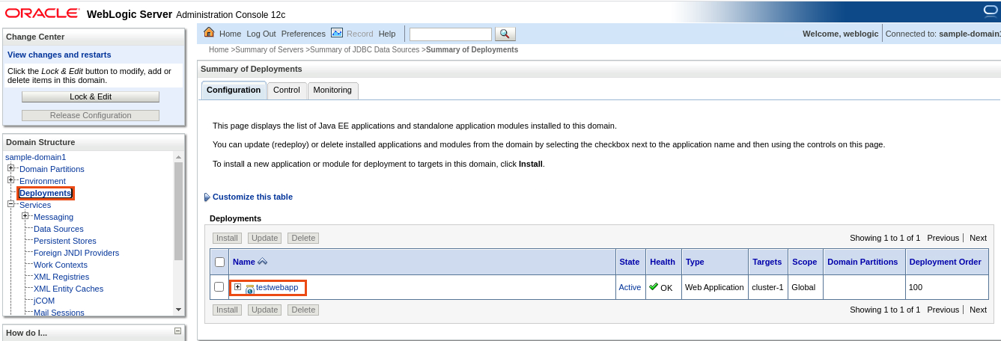
Task: Sort by State column header
Action: (x=630, y=262)
